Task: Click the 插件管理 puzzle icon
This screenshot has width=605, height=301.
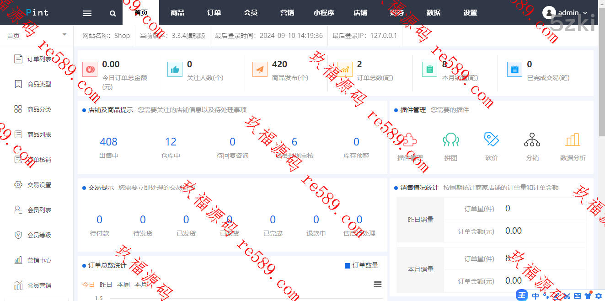Action: (x=410, y=140)
